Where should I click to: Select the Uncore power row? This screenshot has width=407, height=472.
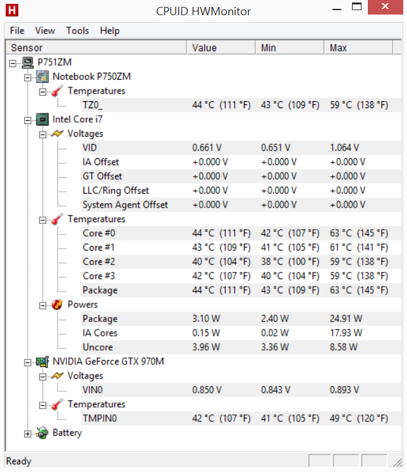(241, 347)
